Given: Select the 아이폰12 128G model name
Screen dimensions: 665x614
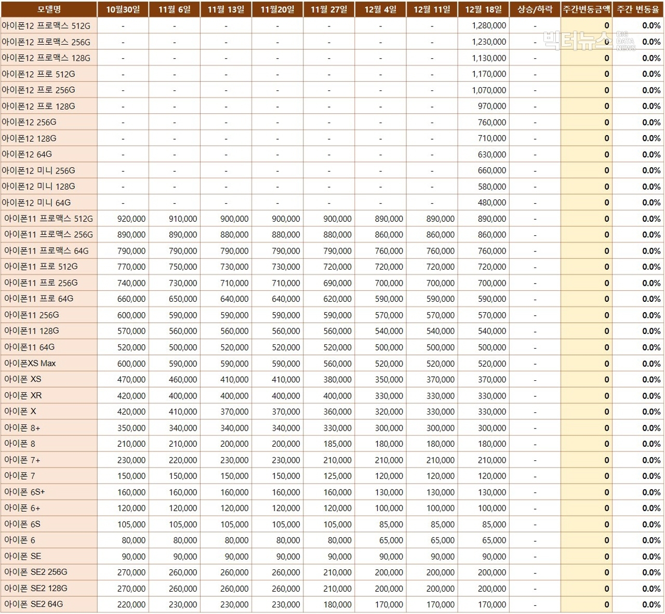Looking at the screenshot, I should coord(29,138).
